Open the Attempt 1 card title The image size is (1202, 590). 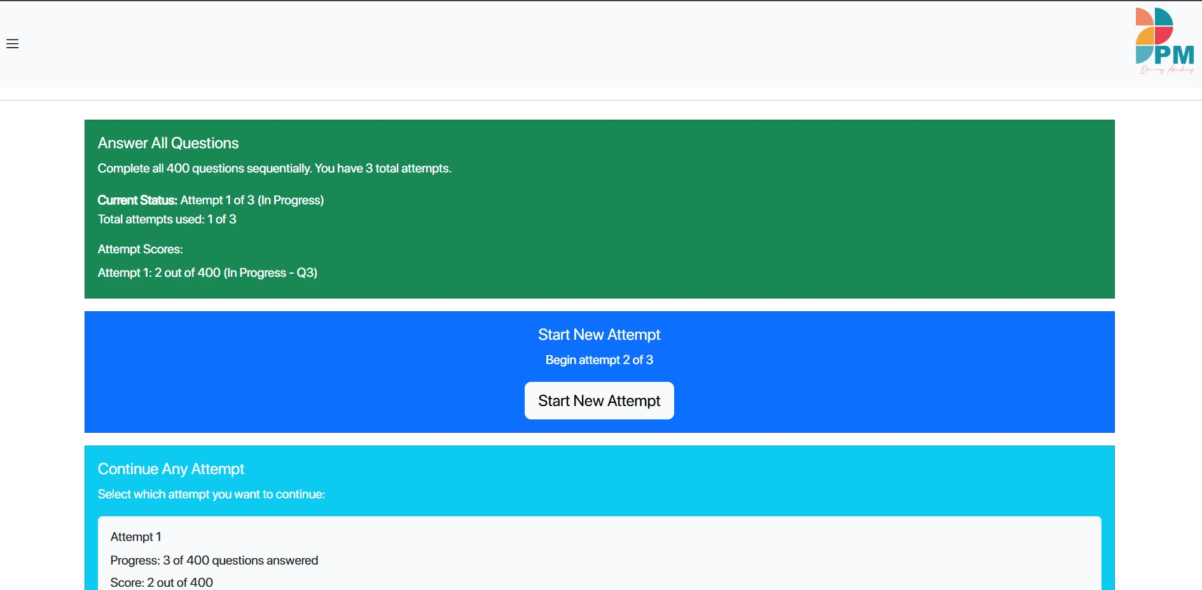[x=135, y=537]
